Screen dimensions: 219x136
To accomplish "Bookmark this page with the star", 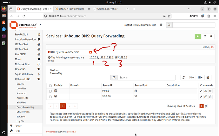I will point(169,16).
